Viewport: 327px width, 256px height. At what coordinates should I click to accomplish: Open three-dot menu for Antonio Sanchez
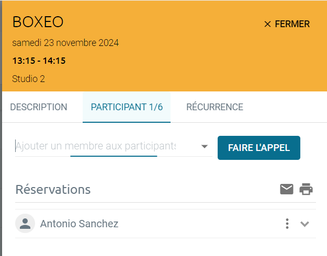click(x=287, y=224)
